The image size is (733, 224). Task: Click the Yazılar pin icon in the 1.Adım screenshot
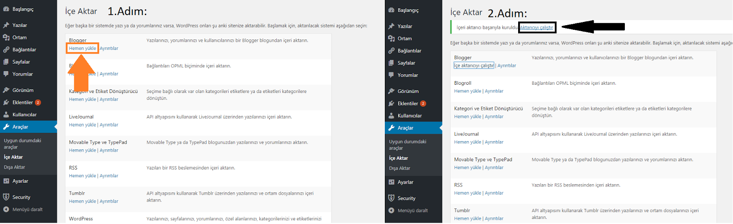[x=6, y=25]
